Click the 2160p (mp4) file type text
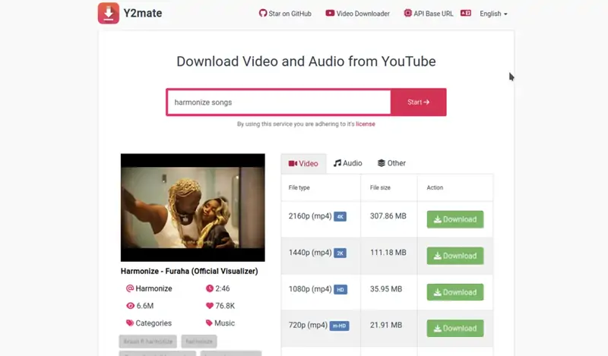 click(310, 216)
